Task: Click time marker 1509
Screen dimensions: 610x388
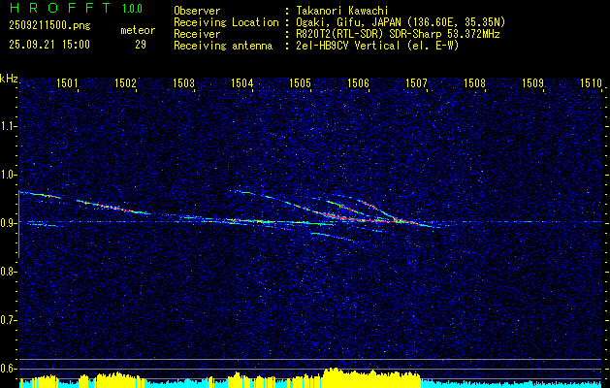Action: [532, 82]
